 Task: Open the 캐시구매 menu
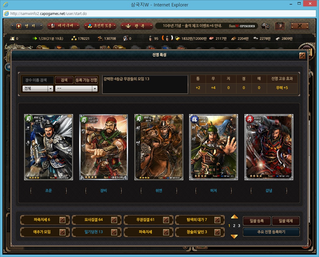tap(63, 26)
